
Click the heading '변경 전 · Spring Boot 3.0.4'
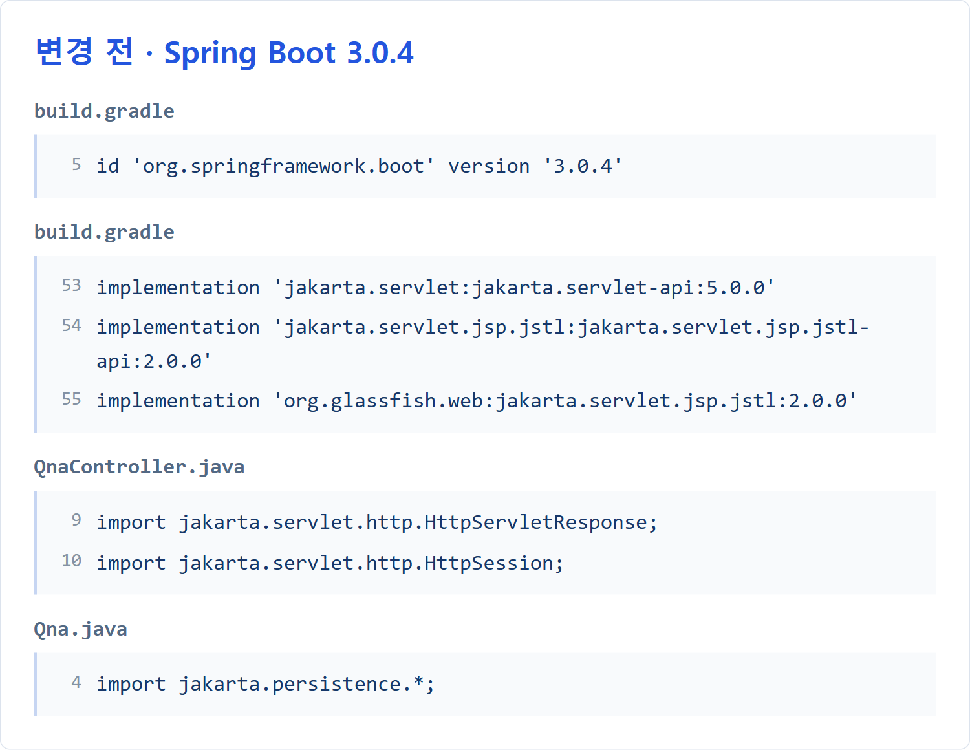[224, 52]
